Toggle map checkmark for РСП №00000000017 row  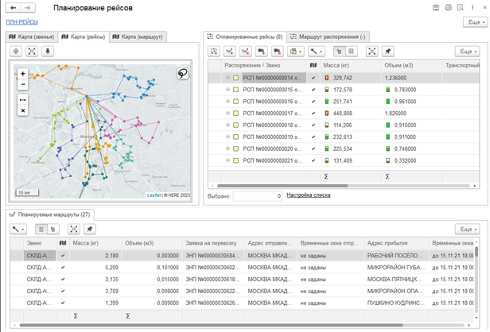pos(314,114)
